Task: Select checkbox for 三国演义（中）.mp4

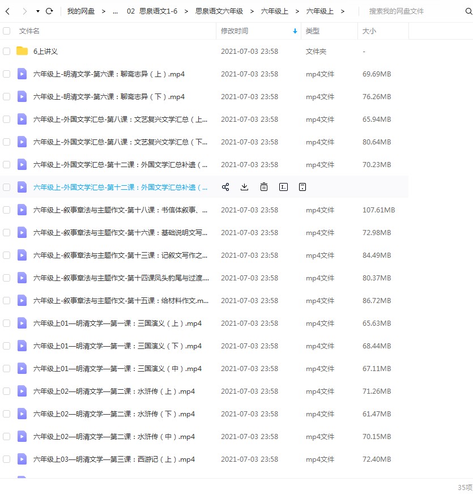Action: click(6, 369)
